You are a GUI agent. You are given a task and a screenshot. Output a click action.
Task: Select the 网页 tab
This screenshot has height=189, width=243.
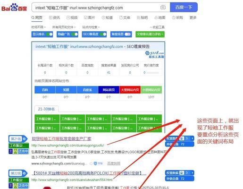(x=37, y=17)
